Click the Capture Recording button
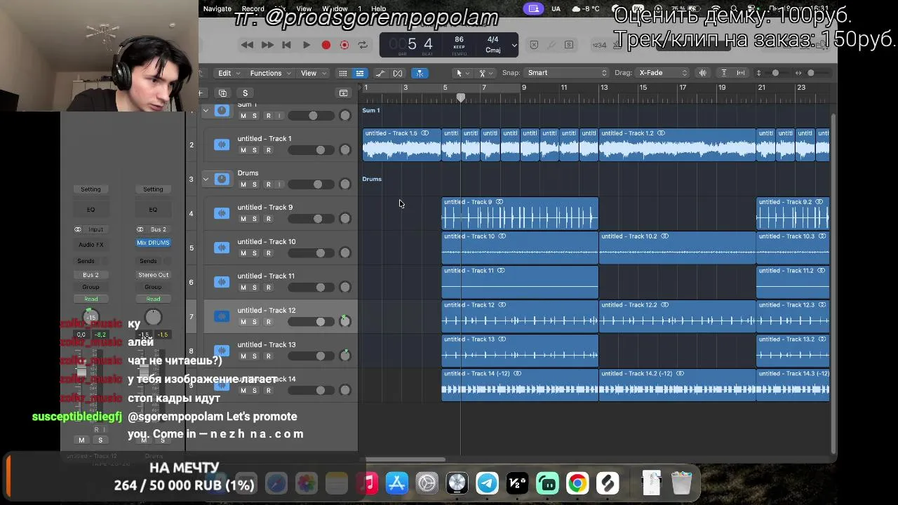 coord(344,45)
